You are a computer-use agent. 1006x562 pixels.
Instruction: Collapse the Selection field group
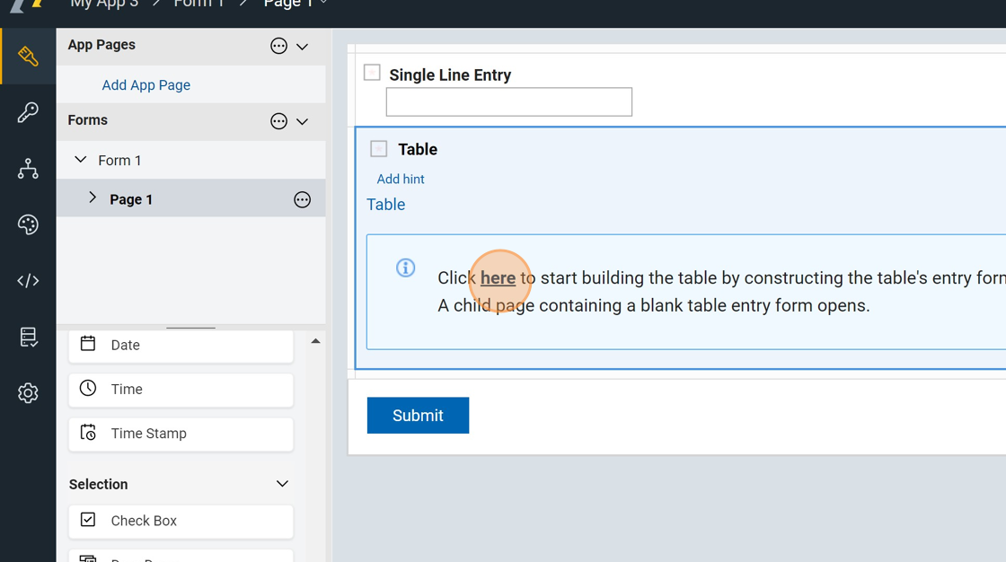coord(282,484)
